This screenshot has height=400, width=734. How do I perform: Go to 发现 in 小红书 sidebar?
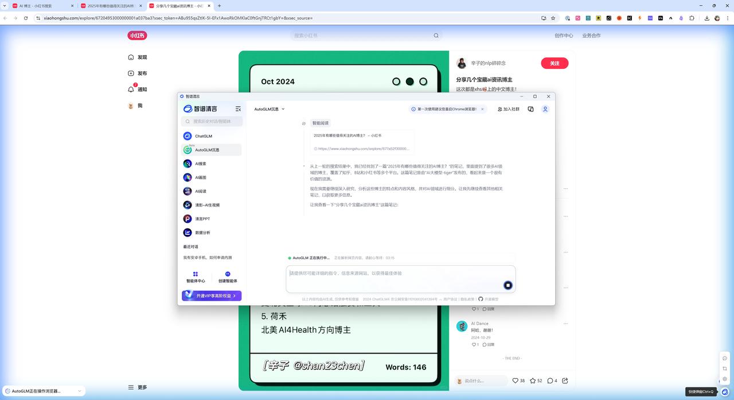pos(138,57)
